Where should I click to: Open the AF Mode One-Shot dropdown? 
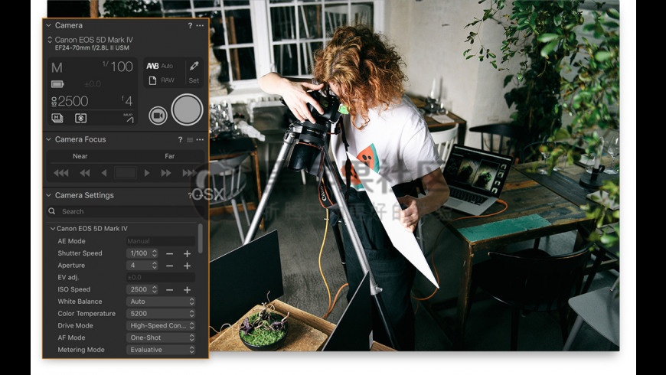[x=161, y=337]
